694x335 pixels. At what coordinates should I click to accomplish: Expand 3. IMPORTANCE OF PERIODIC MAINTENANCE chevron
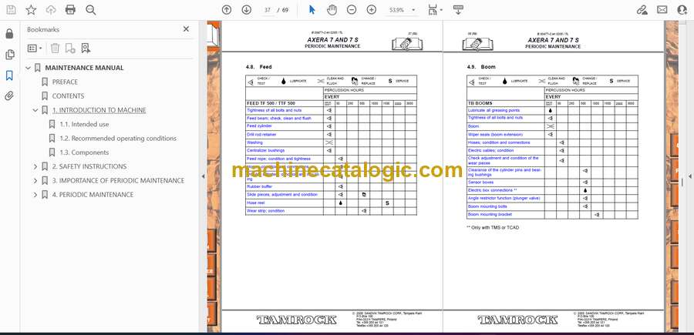coord(35,181)
